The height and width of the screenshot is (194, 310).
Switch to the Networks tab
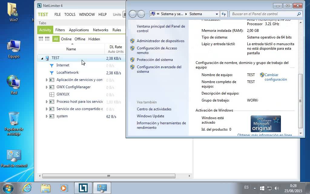click(x=101, y=30)
